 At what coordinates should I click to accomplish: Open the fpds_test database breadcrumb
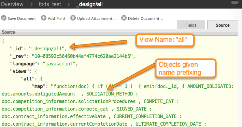coord(50,4)
